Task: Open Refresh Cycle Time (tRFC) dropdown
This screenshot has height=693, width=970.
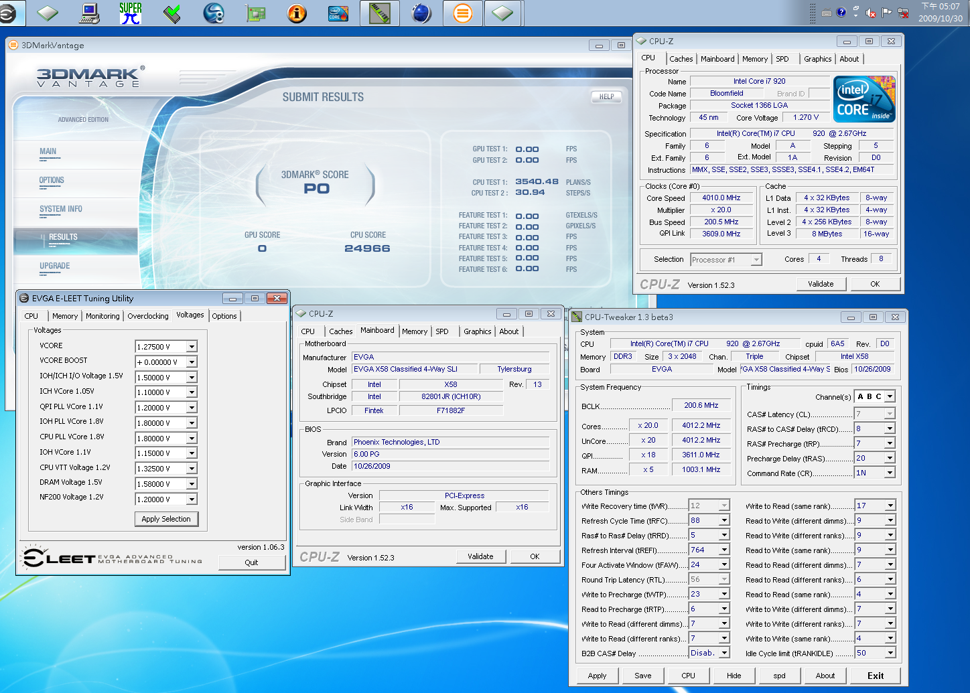Action: 724,520
